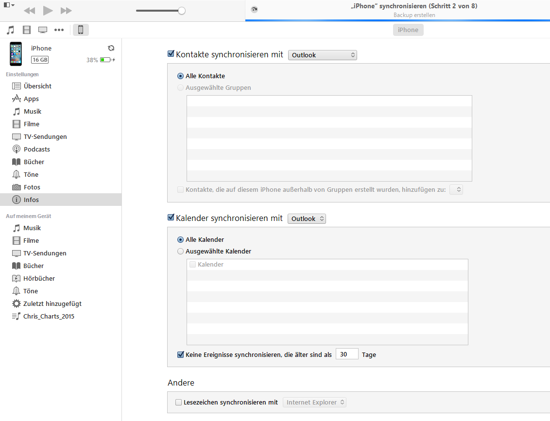The width and height of the screenshot is (550, 421).
Task: Open the Movies library film icon
Action: (x=27, y=30)
